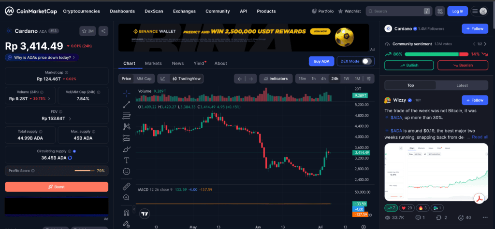Open the emoji icons tool
Viewport: 495px width, 229px height.
pos(127,171)
